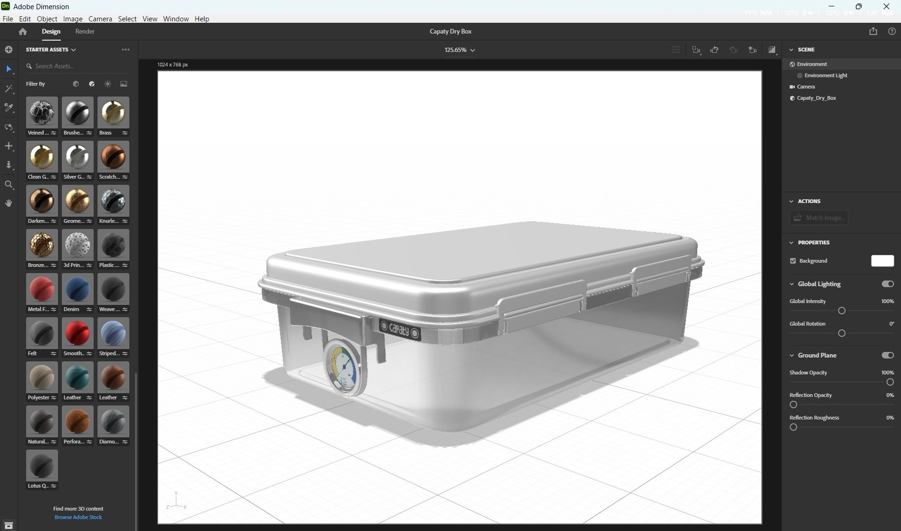Open the Object menu
This screenshot has width=901, height=531.
coord(47,19)
